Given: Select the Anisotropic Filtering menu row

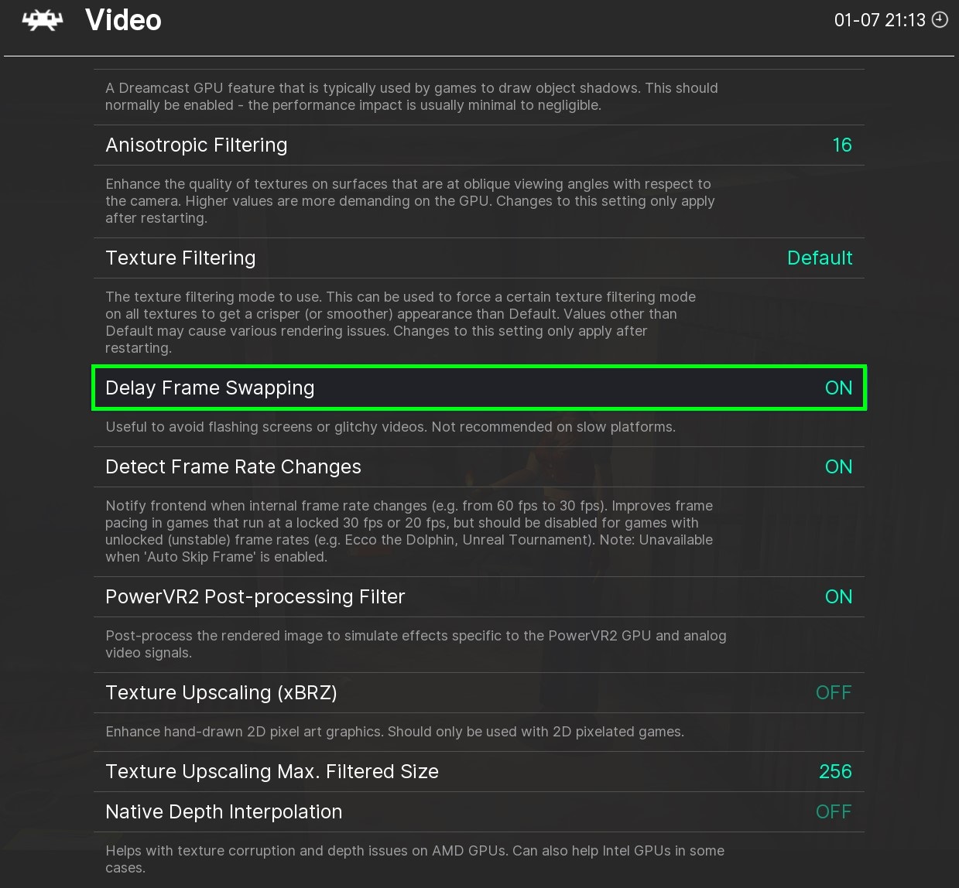Looking at the screenshot, I should tap(478, 145).
